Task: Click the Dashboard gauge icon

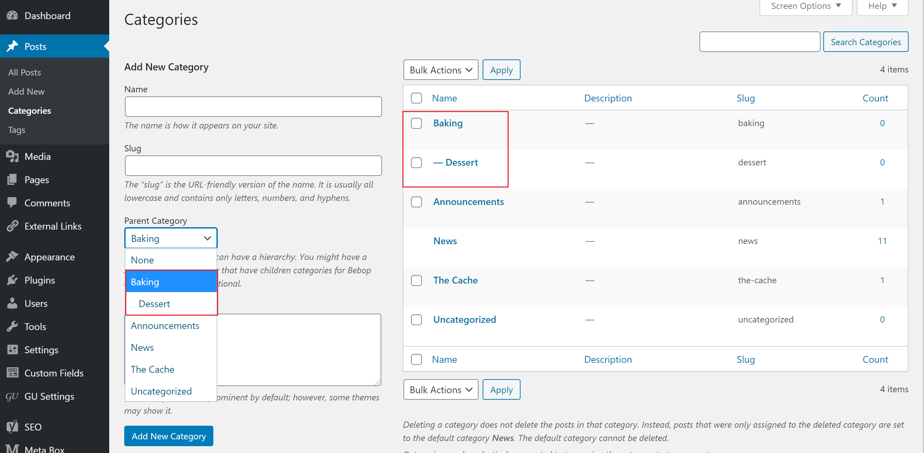Action: [12, 16]
